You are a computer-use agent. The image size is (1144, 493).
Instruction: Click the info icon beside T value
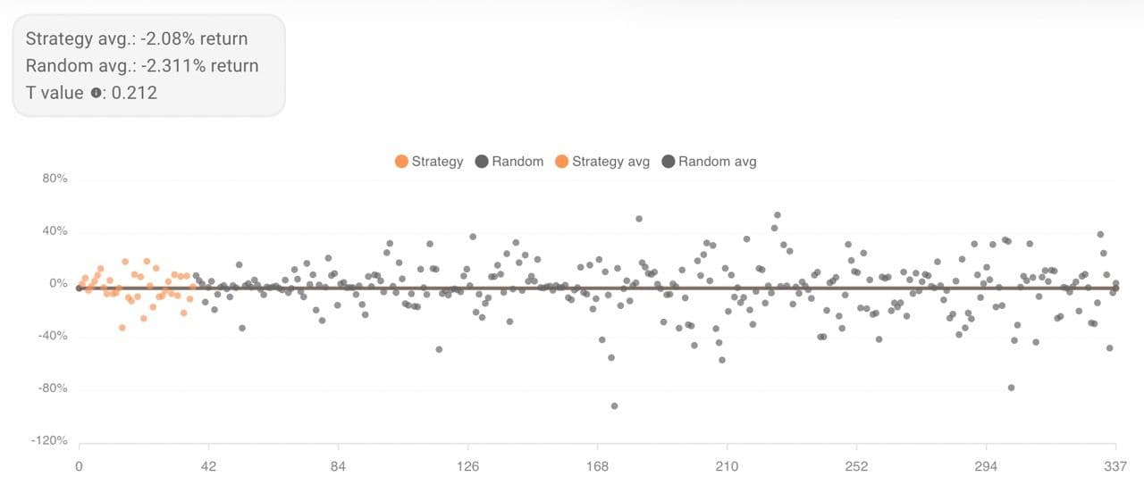point(97,93)
